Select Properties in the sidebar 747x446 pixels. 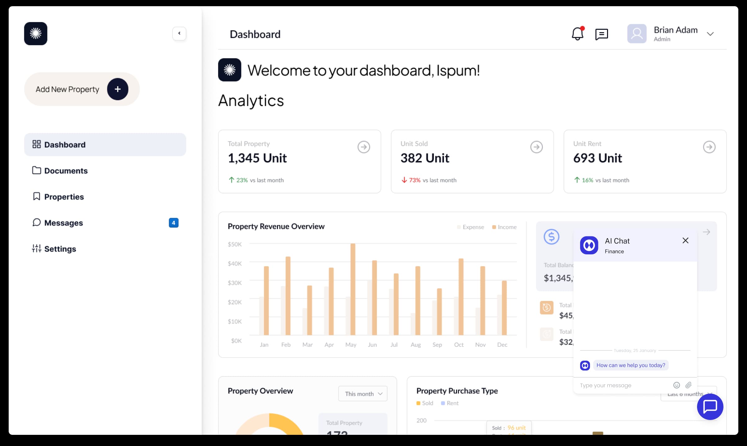pos(64,197)
